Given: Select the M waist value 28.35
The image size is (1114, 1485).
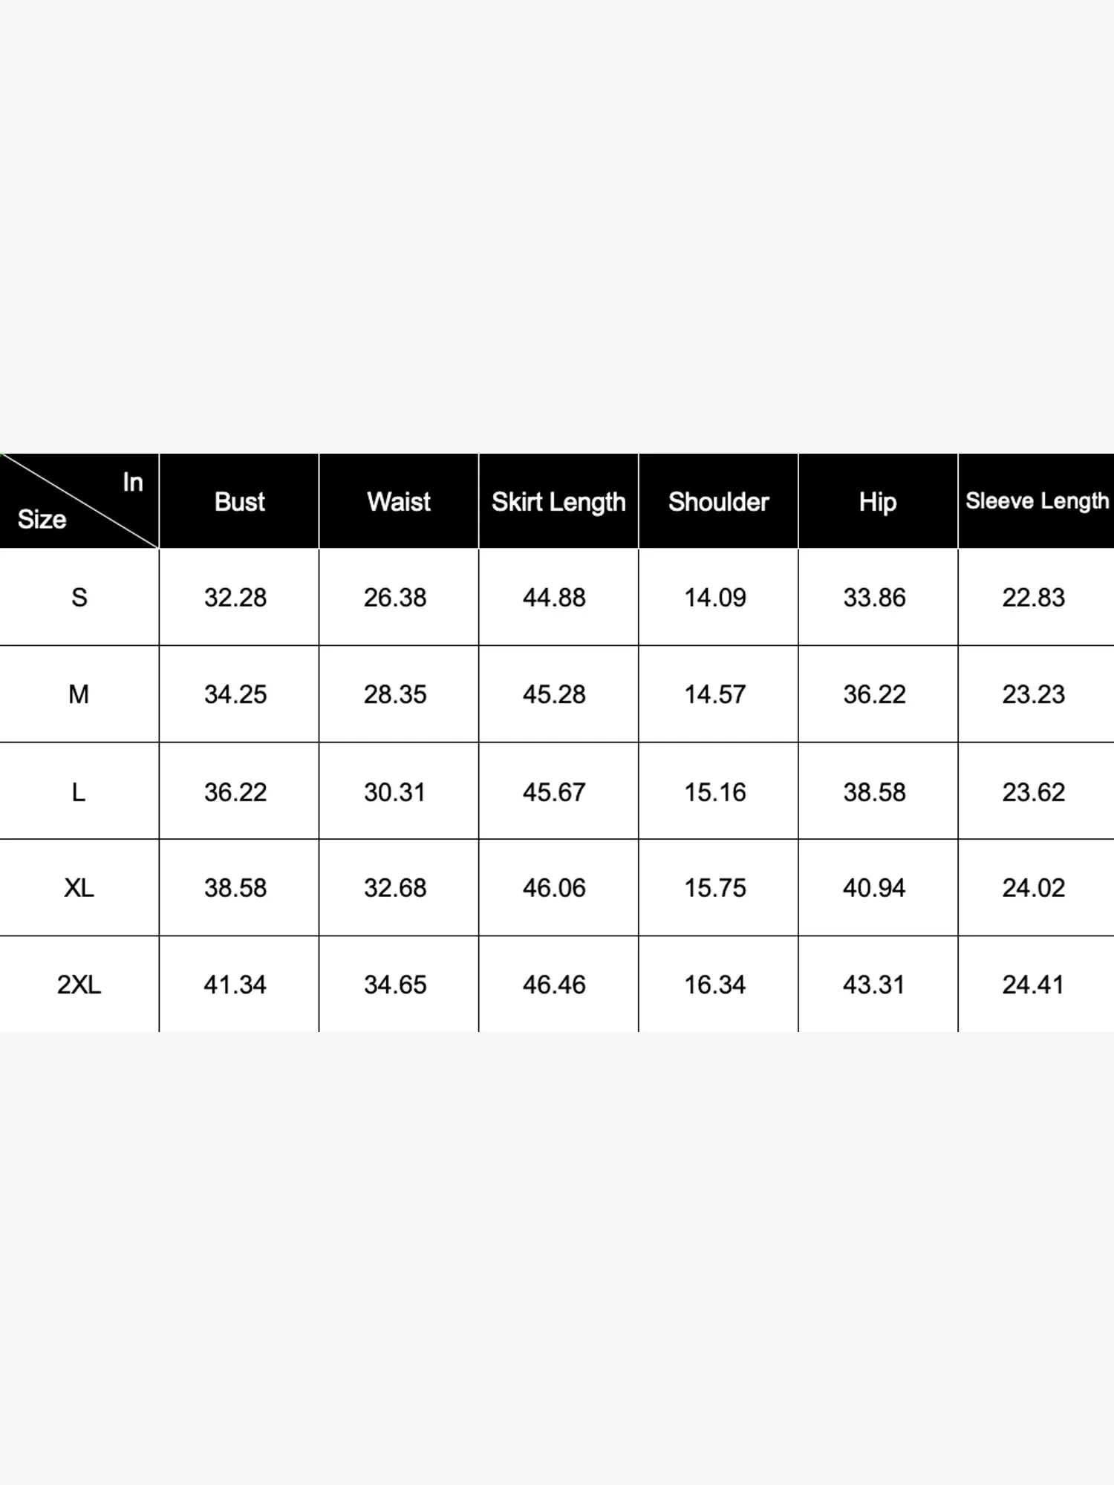Looking at the screenshot, I should (x=395, y=695).
